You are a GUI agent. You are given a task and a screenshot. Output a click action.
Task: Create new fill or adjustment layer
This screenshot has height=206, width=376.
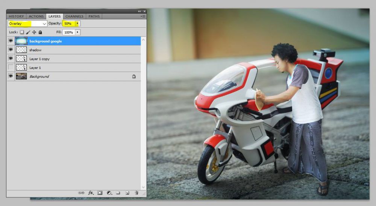coord(109,192)
